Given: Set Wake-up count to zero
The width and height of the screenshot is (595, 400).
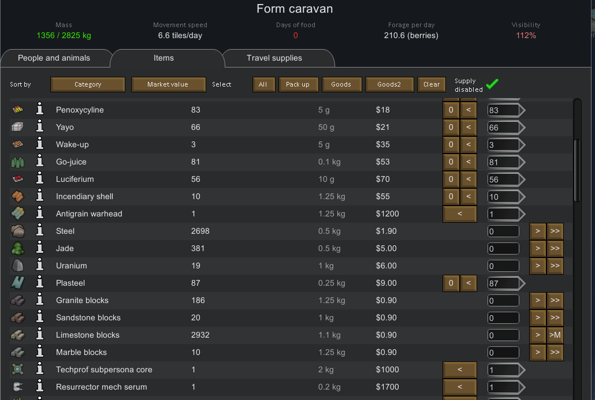Looking at the screenshot, I should click(x=451, y=144).
